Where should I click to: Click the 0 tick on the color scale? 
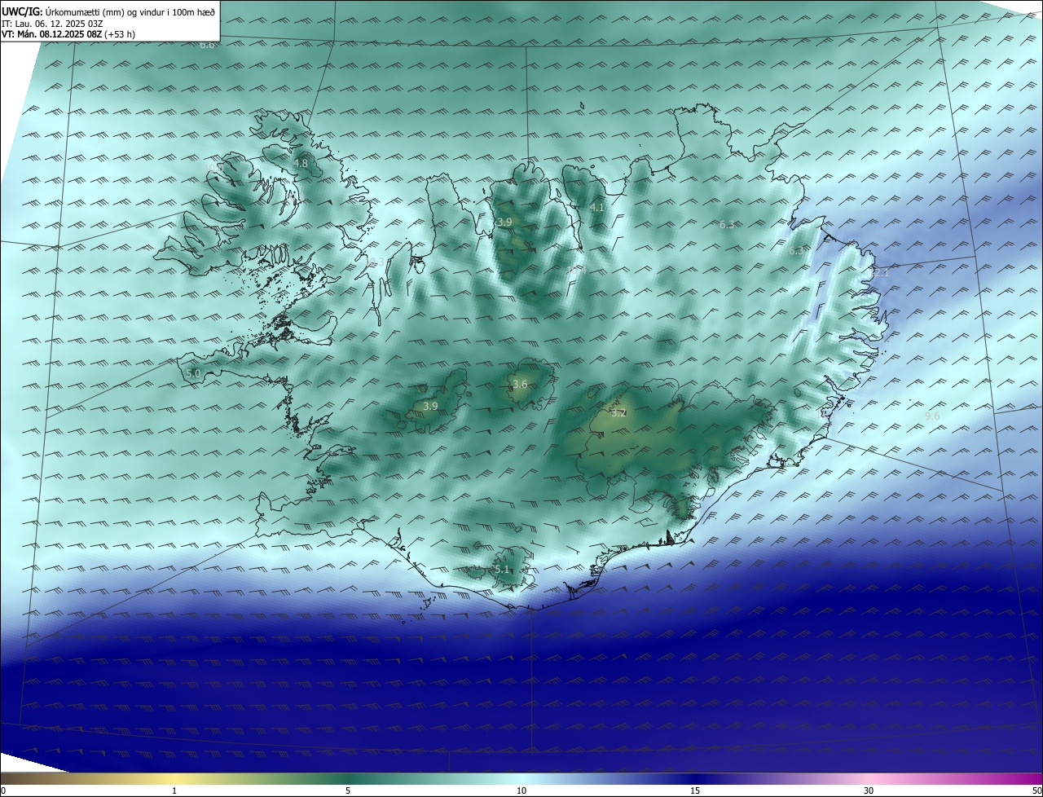tap(3, 790)
